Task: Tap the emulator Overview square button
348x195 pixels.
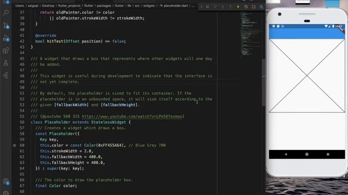Action: click(x=328, y=154)
